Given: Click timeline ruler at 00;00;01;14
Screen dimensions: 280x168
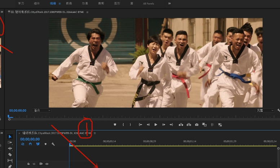Looking at the screenshot, I should click(x=190, y=141).
